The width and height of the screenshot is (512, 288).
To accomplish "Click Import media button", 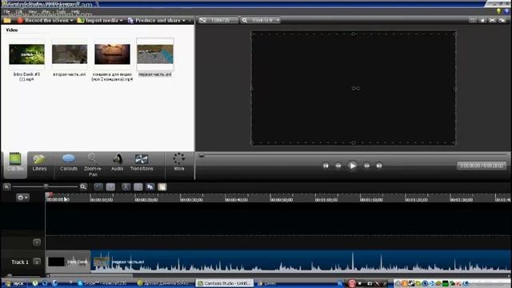I will [x=98, y=20].
